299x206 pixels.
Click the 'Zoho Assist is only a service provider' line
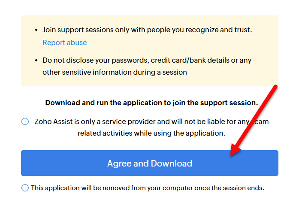(151, 121)
